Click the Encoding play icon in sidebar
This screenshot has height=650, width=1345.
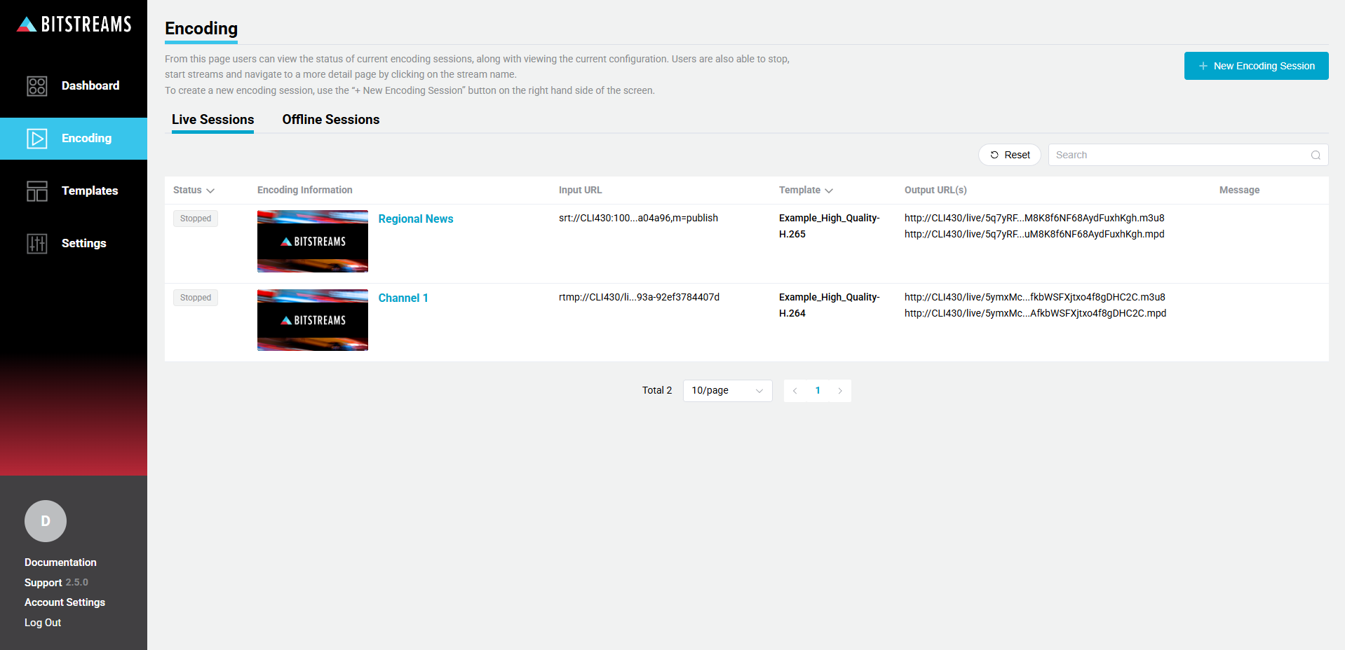37,139
